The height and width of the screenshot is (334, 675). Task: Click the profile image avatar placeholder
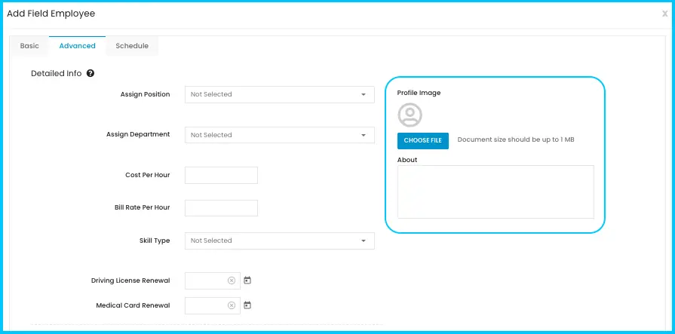click(x=410, y=115)
